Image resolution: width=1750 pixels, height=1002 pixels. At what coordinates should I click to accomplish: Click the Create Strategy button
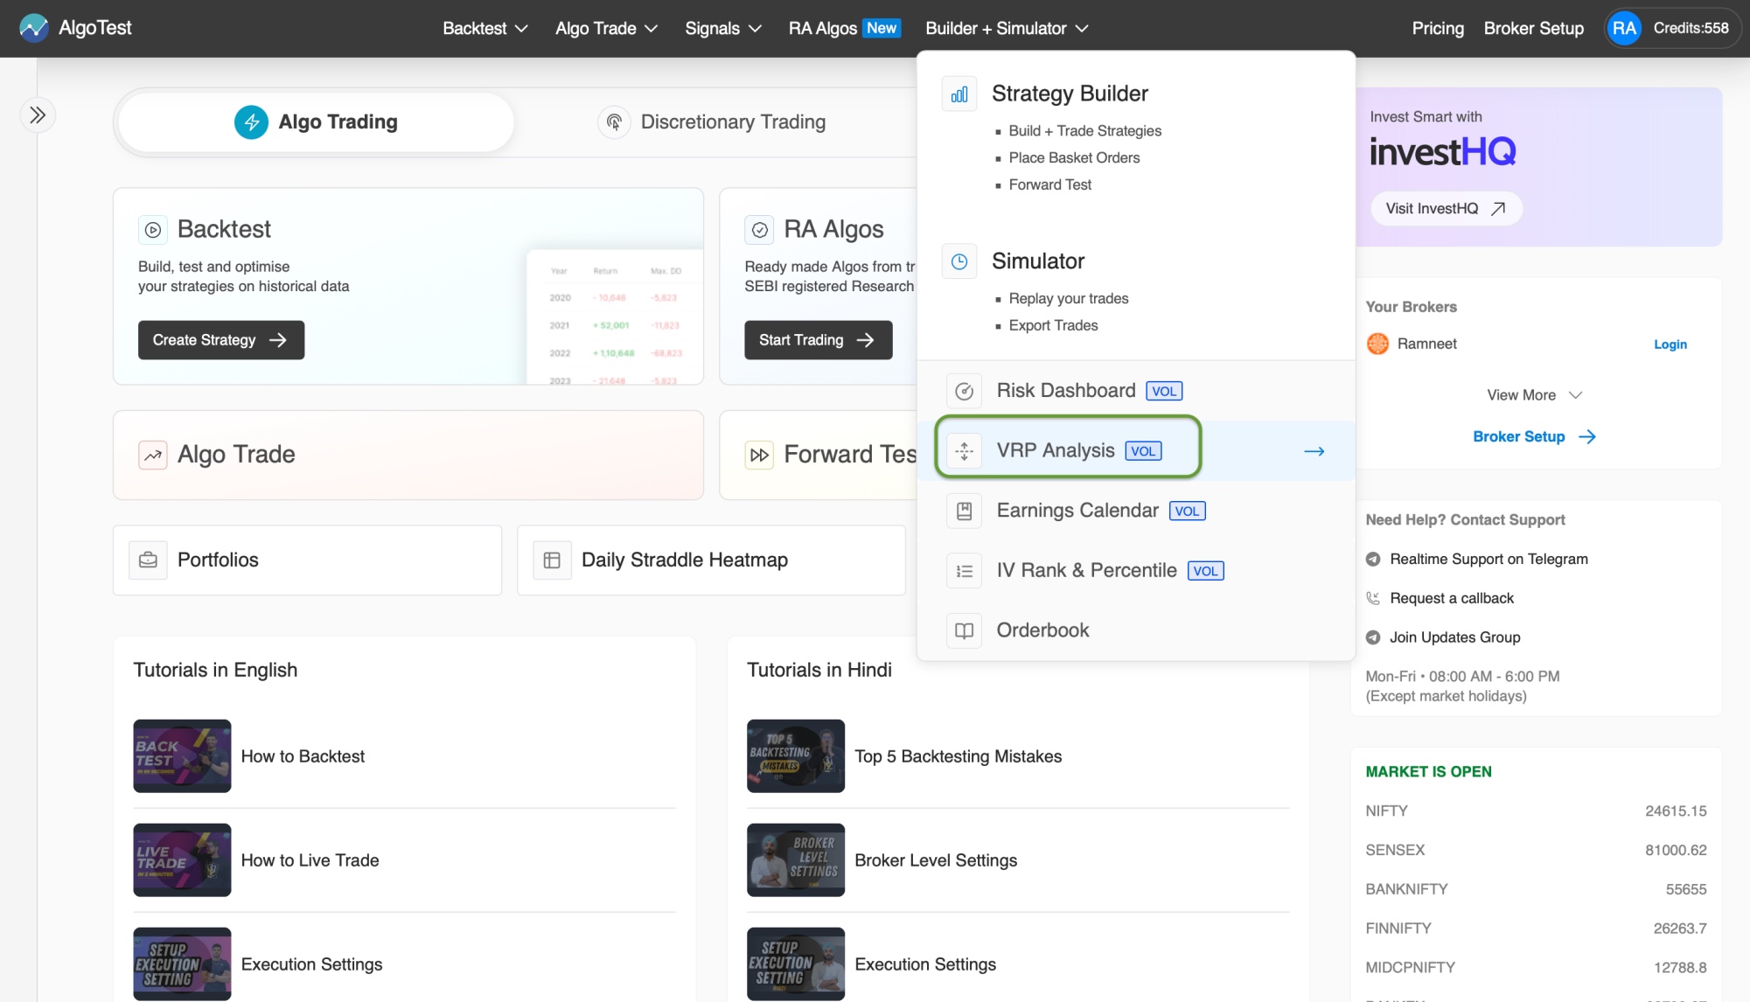(x=220, y=340)
